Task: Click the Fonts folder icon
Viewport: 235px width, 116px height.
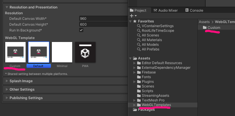Action: click(x=139, y=77)
